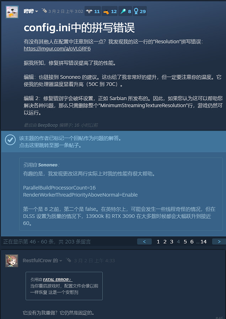
Task: Click the original poster's avatar image
Action: pos(12,12)
